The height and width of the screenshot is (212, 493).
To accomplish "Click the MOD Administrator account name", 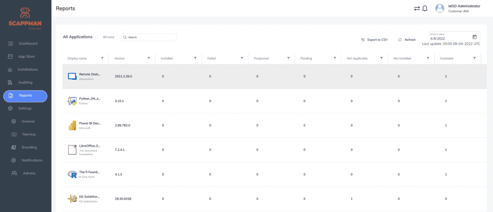I will click(464, 6).
